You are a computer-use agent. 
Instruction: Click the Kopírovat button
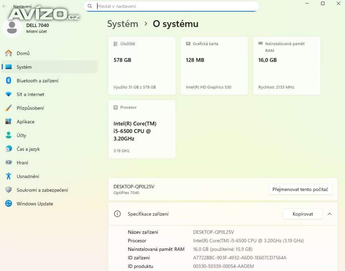tap(303, 214)
